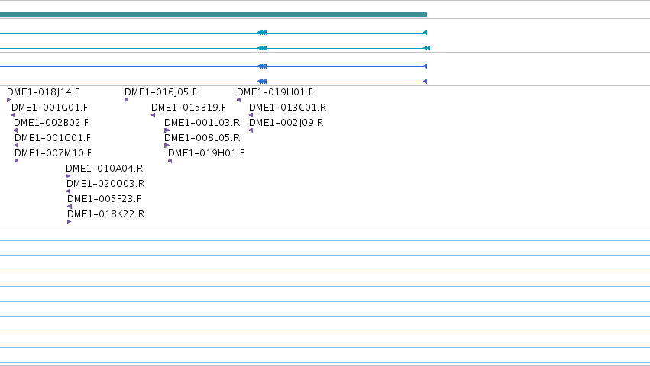
Task: Select the DME1-013C01.R feature label
Action: tap(288, 108)
